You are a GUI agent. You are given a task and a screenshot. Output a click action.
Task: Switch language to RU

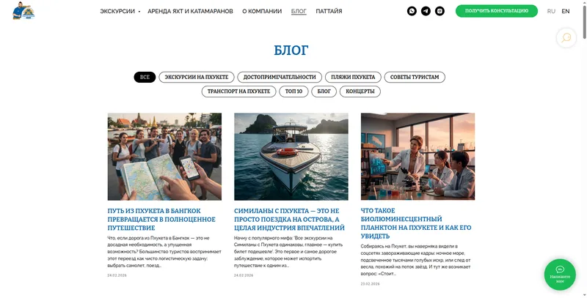[x=551, y=11]
